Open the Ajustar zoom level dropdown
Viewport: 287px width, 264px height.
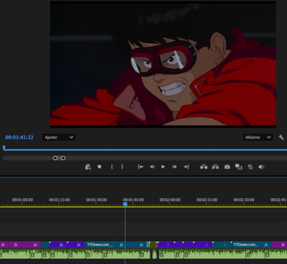pos(59,138)
